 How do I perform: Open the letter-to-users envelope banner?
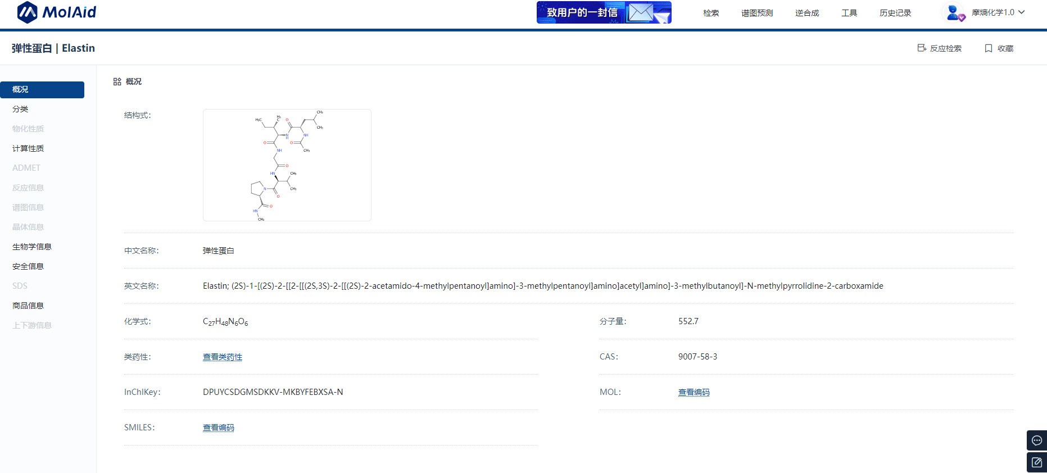[604, 12]
